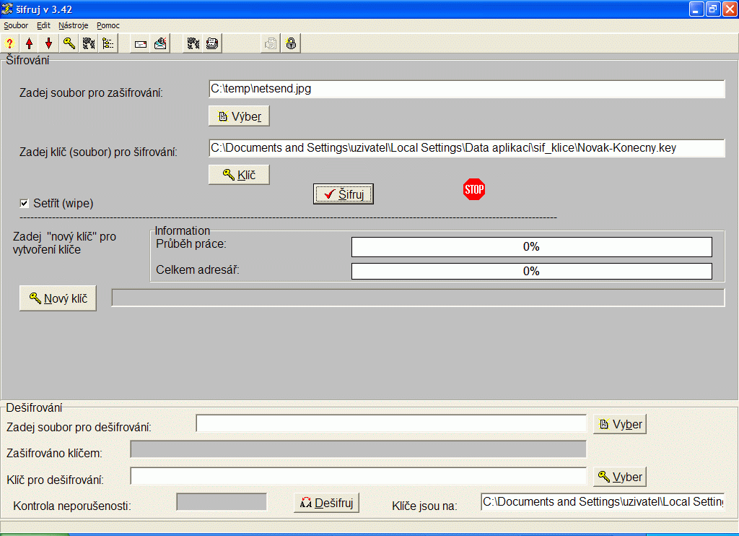Click the 'Dešifrování' section heading
739x536 pixels.
click(x=34, y=407)
